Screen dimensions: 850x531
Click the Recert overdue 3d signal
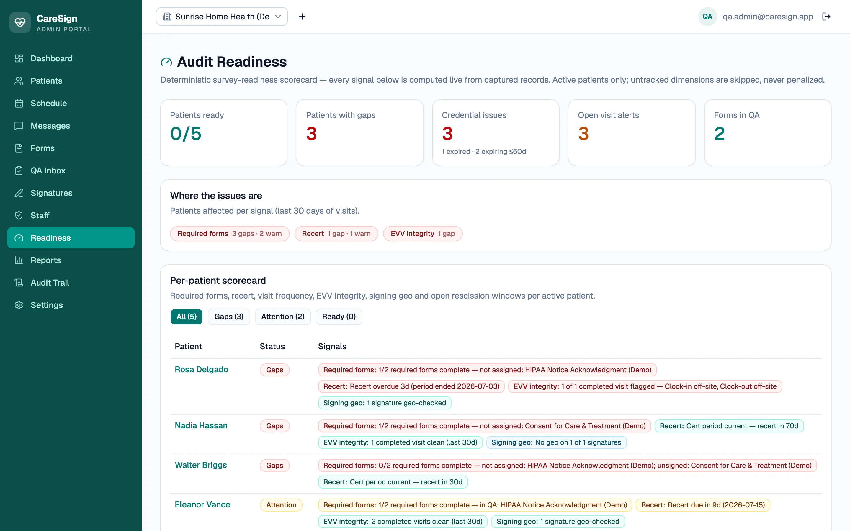[x=411, y=386]
